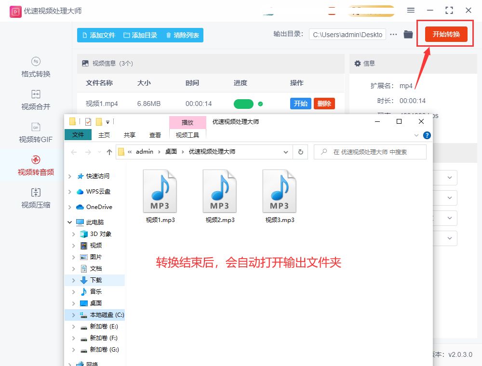Click the three-dot browse output path icon
Screen dimensions: 482x366
click(393, 34)
